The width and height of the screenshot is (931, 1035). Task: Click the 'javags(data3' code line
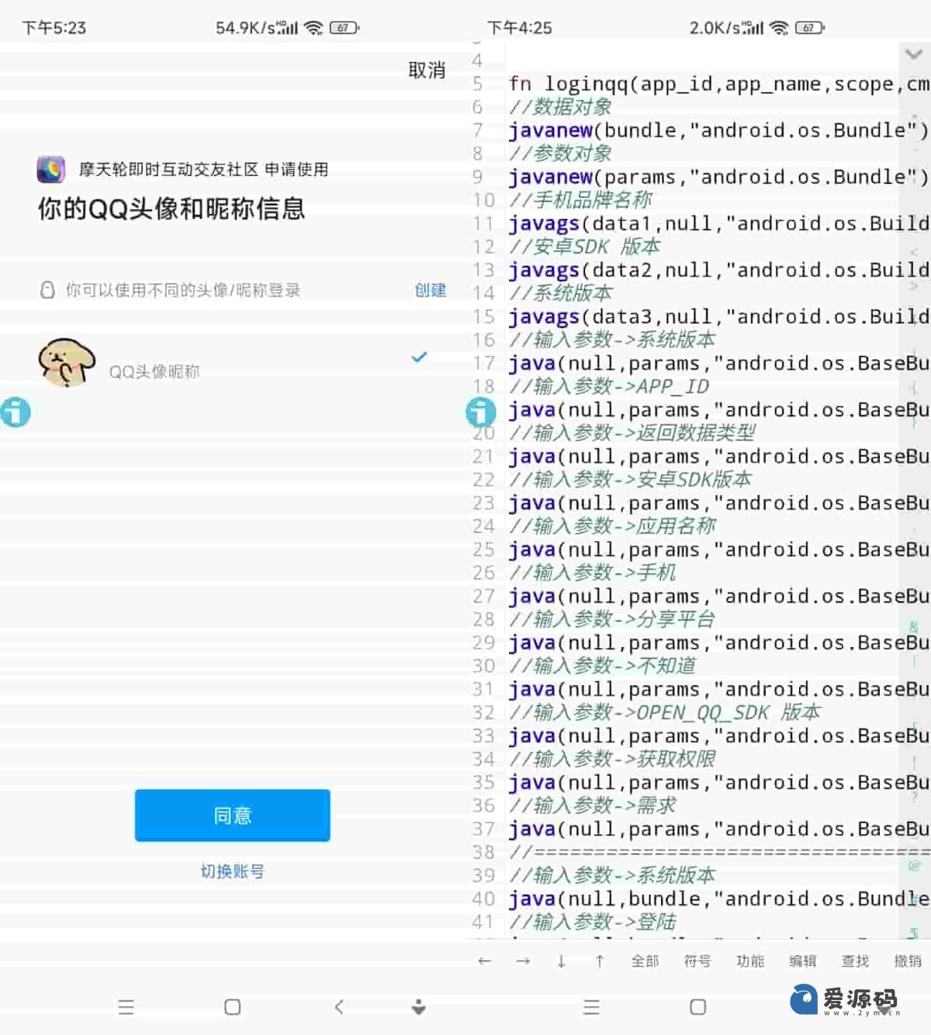(x=718, y=317)
